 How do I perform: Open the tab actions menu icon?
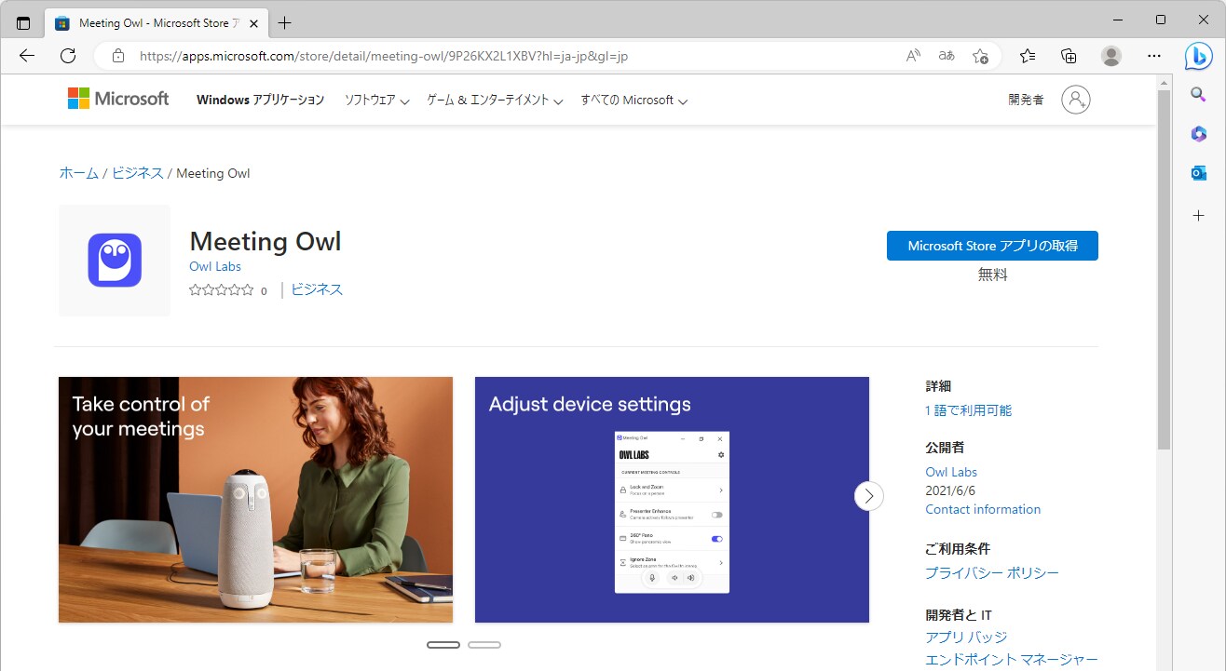(x=23, y=23)
